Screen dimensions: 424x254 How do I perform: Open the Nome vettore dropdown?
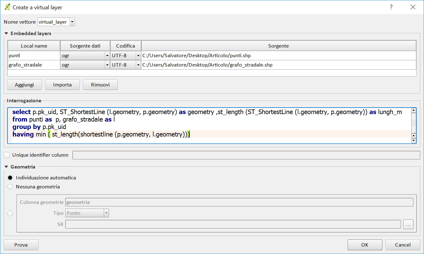point(72,22)
